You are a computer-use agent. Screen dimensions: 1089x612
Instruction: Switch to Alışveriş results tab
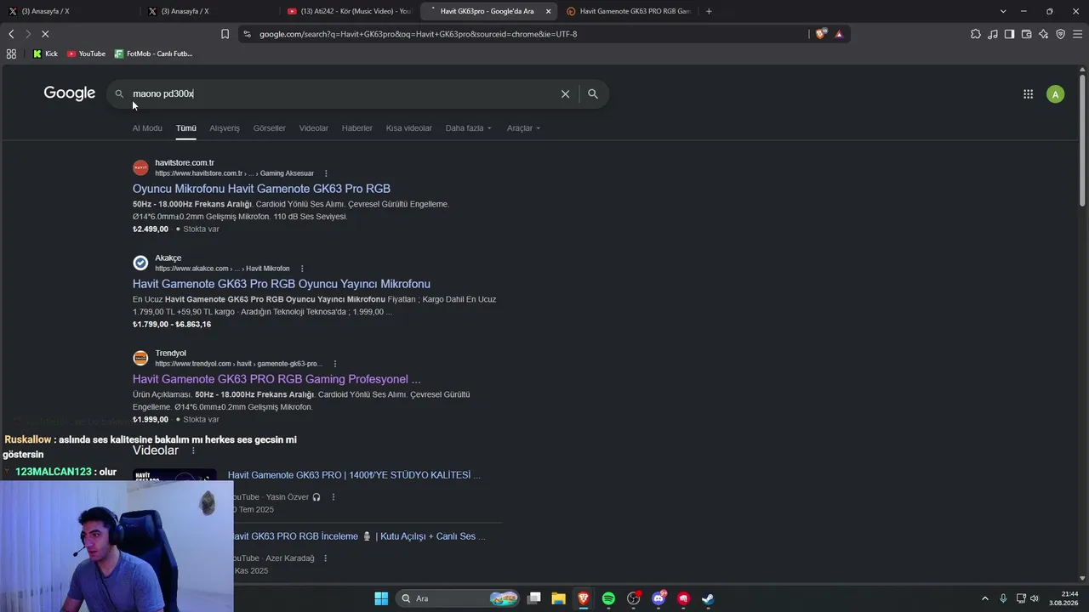pyautogui.click(x=225, y=128)
